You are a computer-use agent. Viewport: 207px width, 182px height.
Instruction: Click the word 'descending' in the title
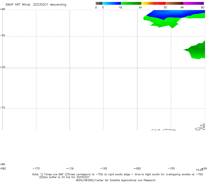58,5
